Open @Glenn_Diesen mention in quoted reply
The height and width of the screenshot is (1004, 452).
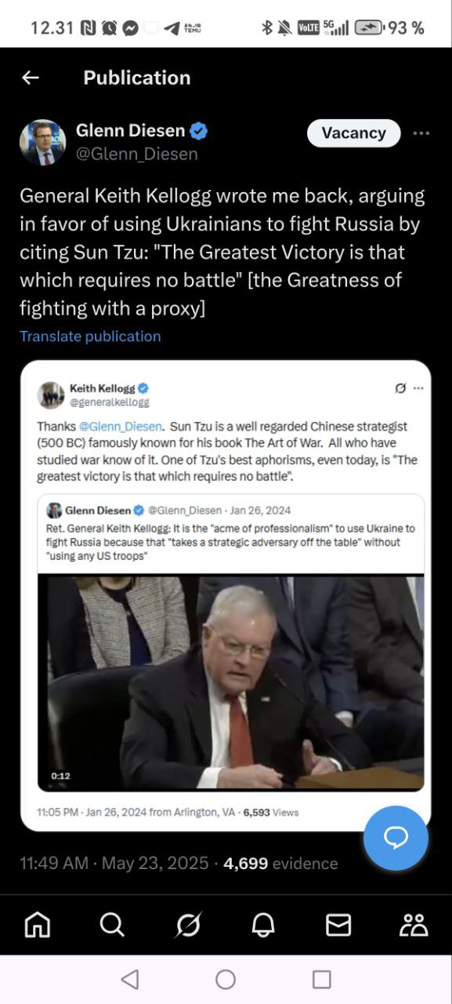pos(120,427)
